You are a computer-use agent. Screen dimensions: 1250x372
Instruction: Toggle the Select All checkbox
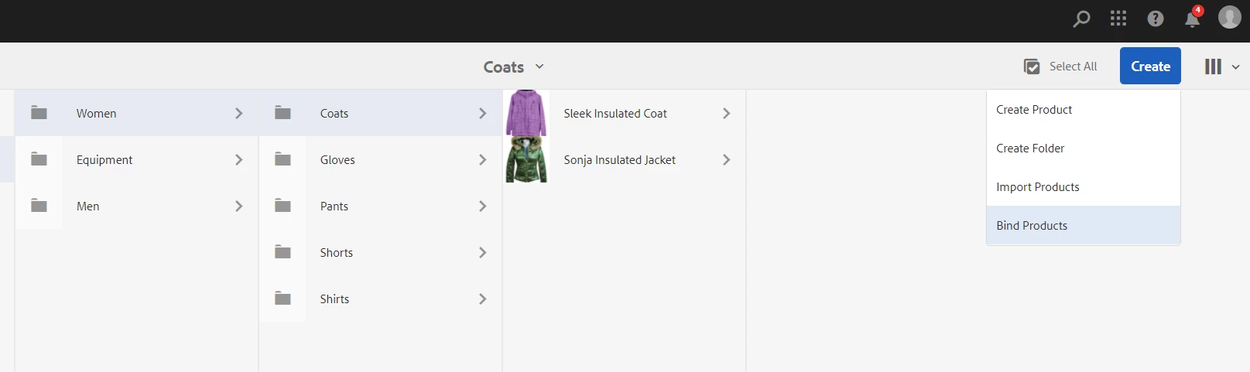pyautogui.click(x=1032, y=67)
